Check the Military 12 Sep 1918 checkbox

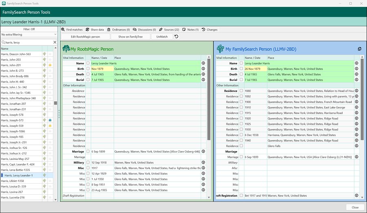(88, 162)
